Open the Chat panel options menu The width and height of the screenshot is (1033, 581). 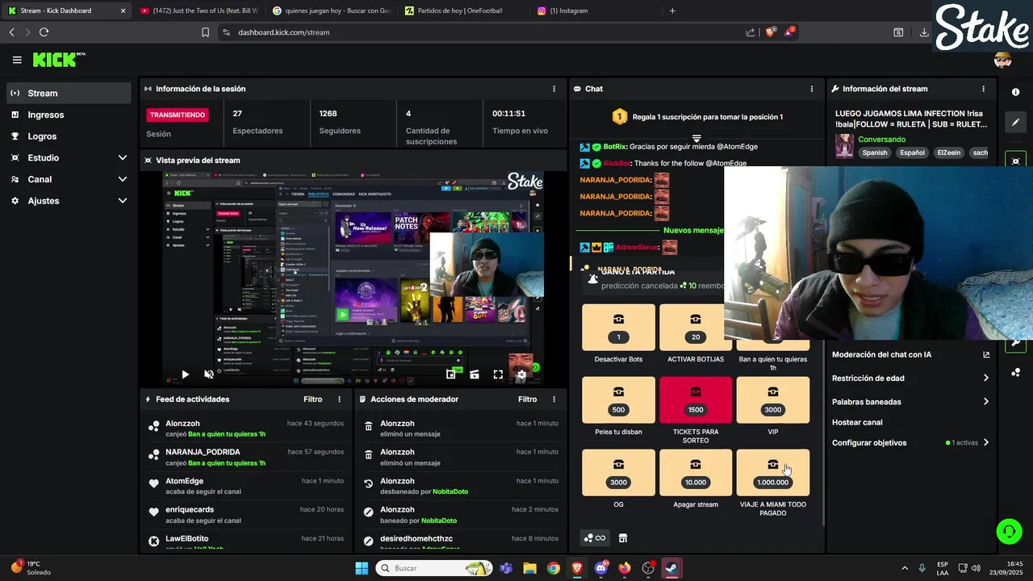point(812,89)
